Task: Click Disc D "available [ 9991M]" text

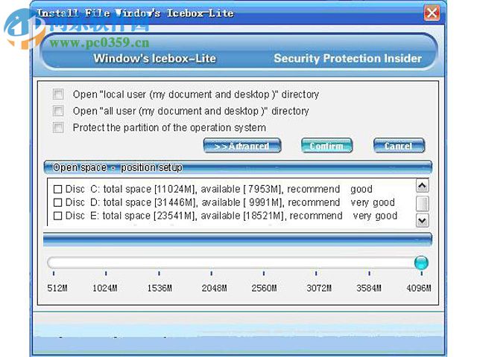Action: tap(241, 202)
